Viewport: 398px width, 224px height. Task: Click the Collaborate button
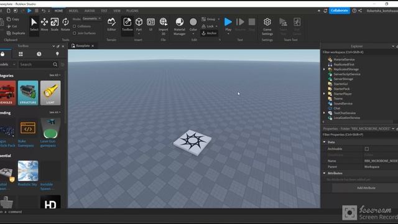tap(340, 11)
